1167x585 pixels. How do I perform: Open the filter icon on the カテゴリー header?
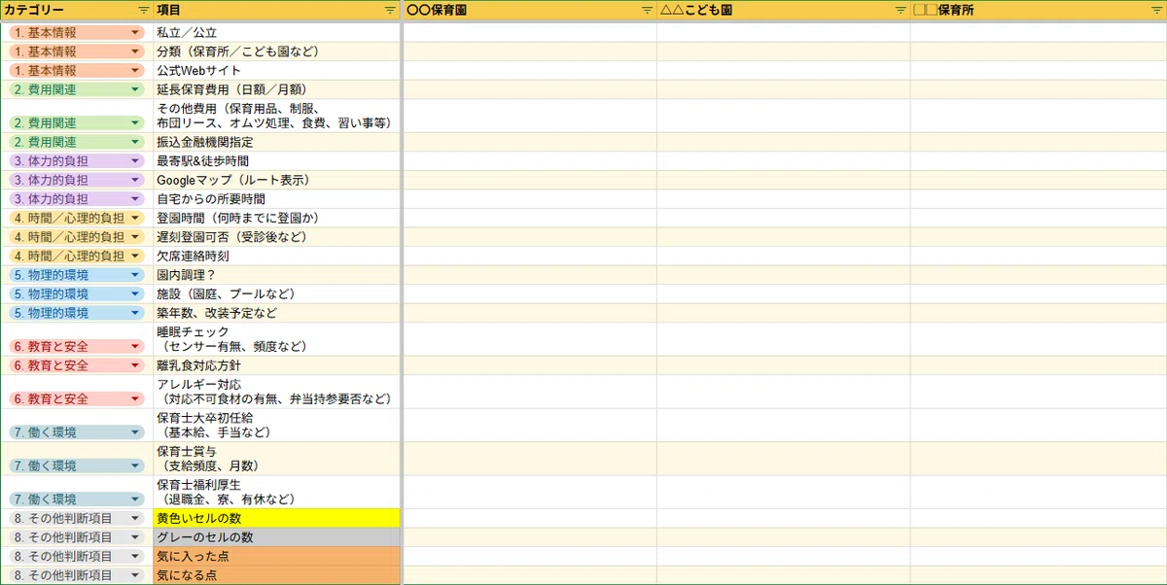point(144,10)
